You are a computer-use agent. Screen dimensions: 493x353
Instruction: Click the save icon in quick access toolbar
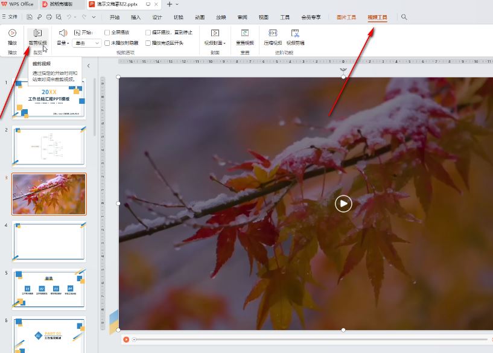click(x=30, y=17)
